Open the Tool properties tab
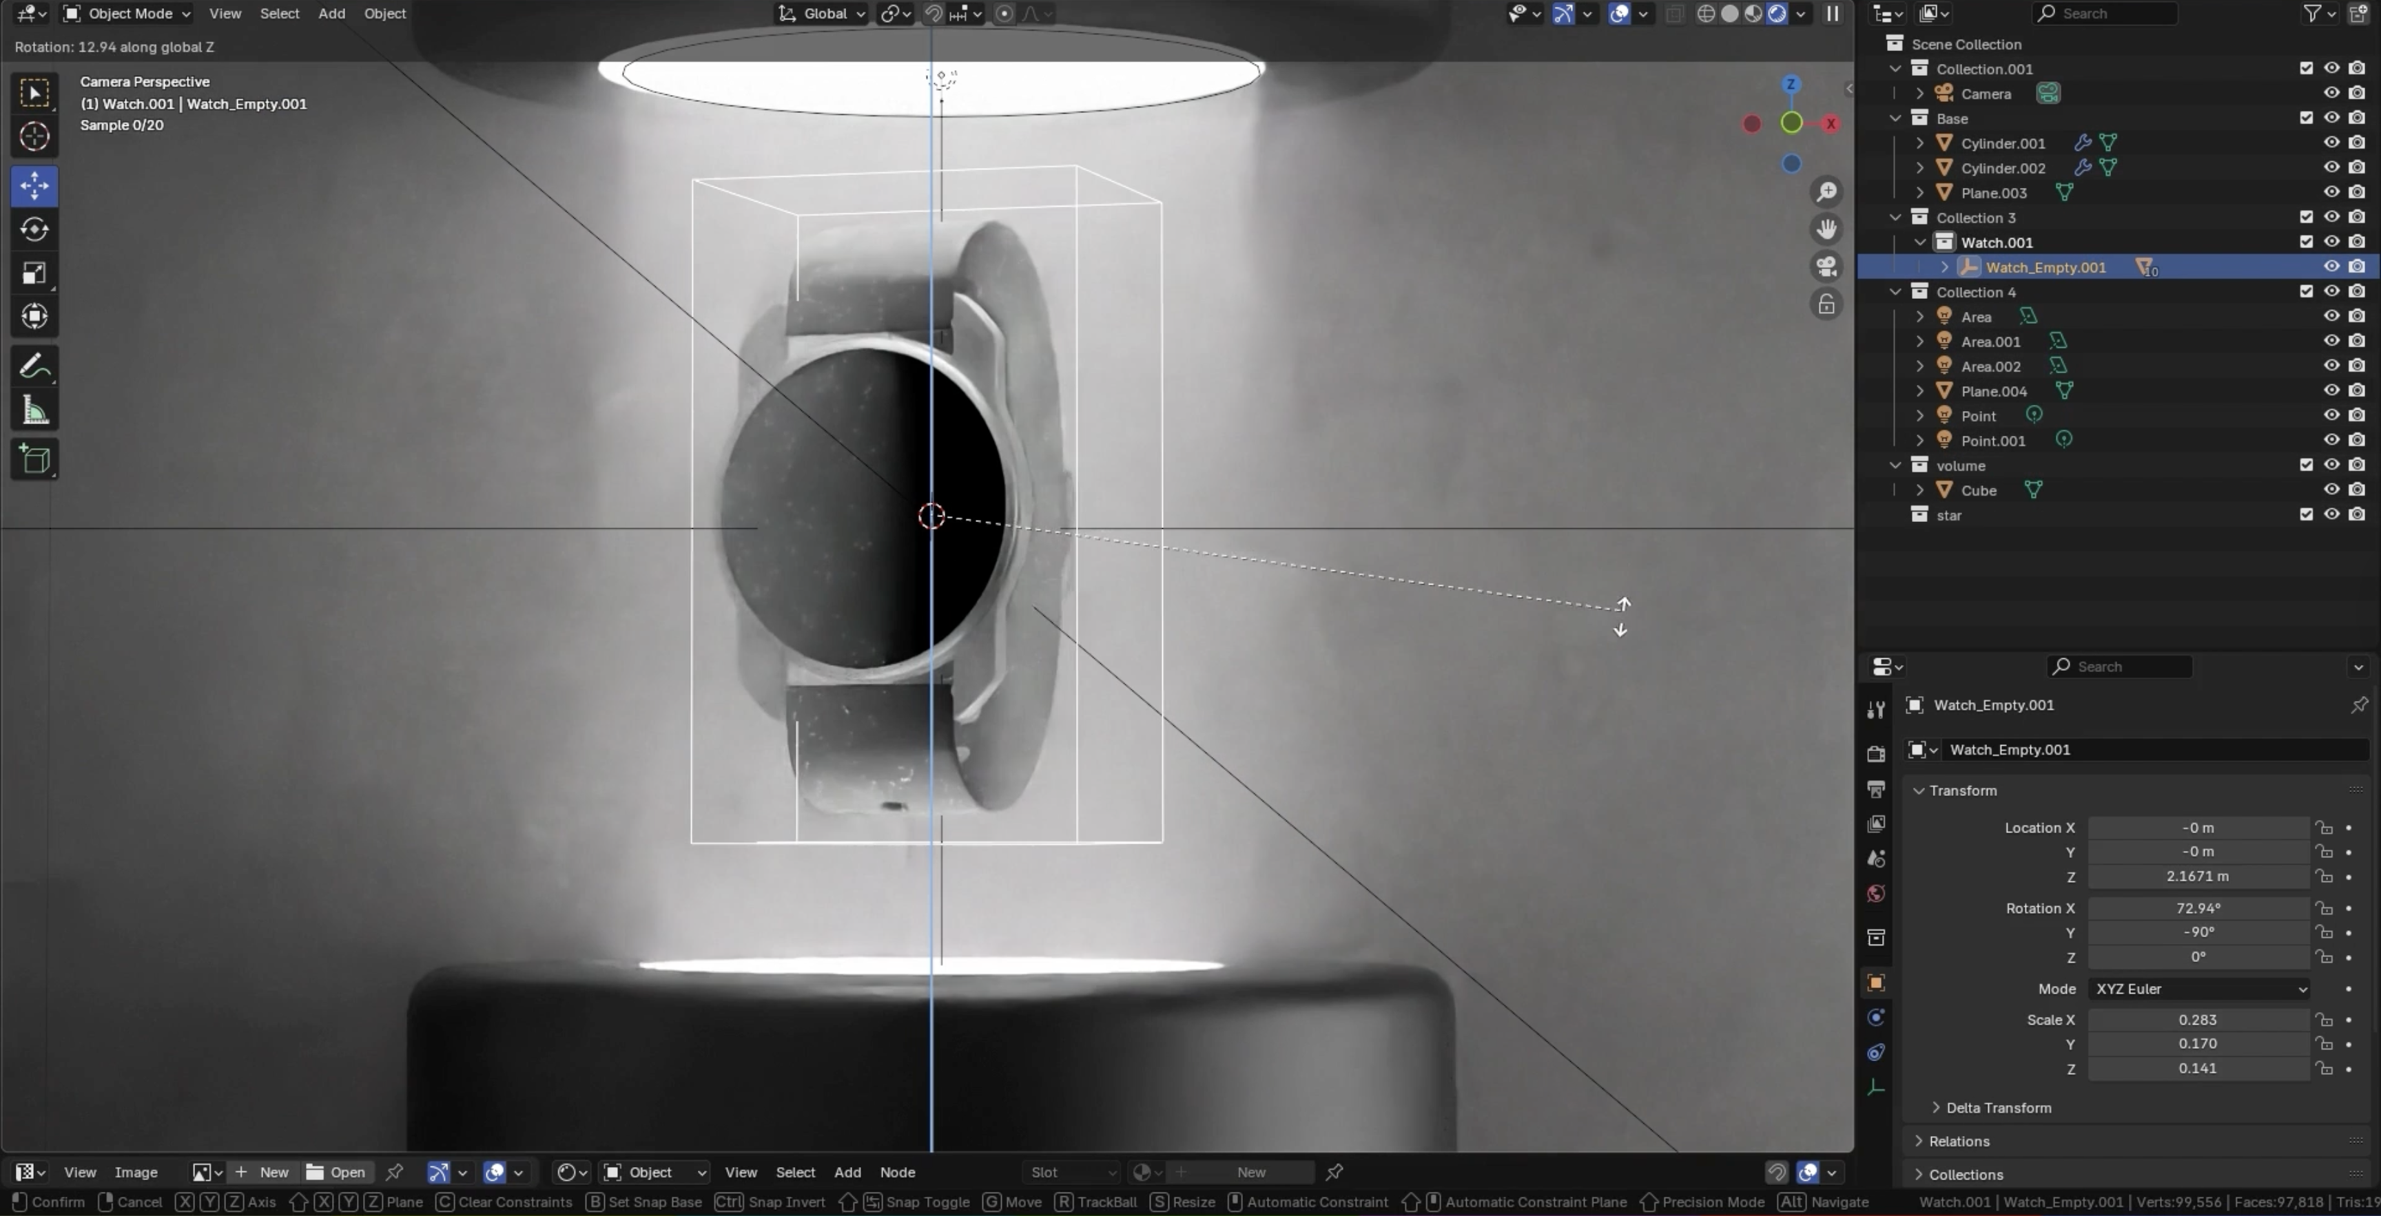 (x=1875, y=710)
